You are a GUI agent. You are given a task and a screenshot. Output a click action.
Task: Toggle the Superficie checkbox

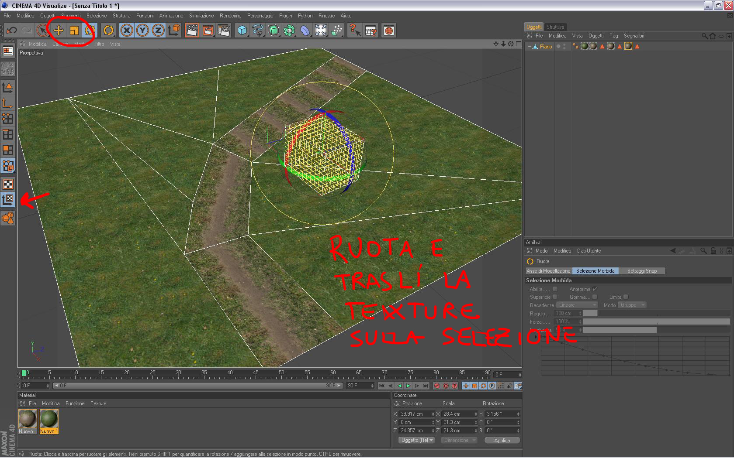coord(555,297)
